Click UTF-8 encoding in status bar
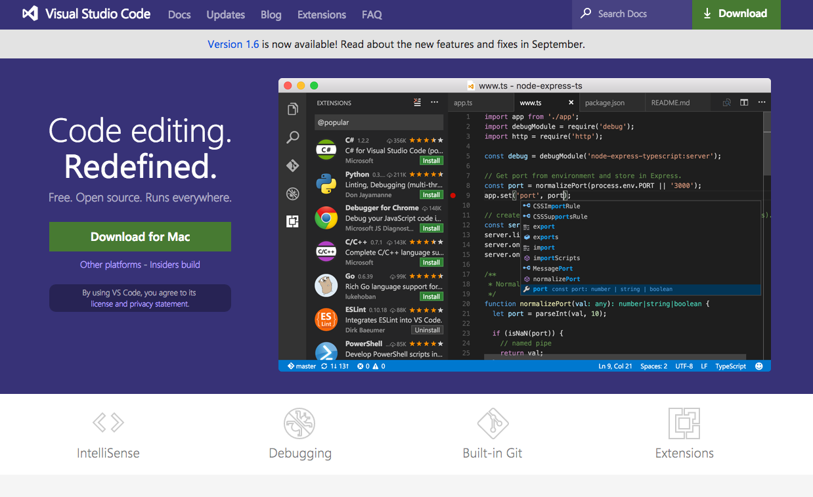 point(684,366)
